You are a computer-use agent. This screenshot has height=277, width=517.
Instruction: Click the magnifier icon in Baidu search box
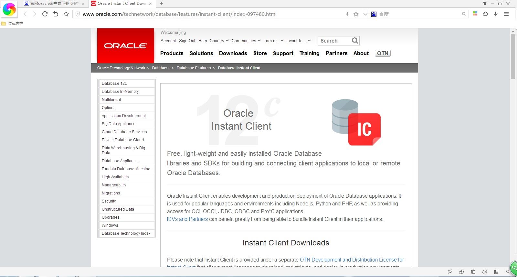pyautogui.click(x=464, y=14)
